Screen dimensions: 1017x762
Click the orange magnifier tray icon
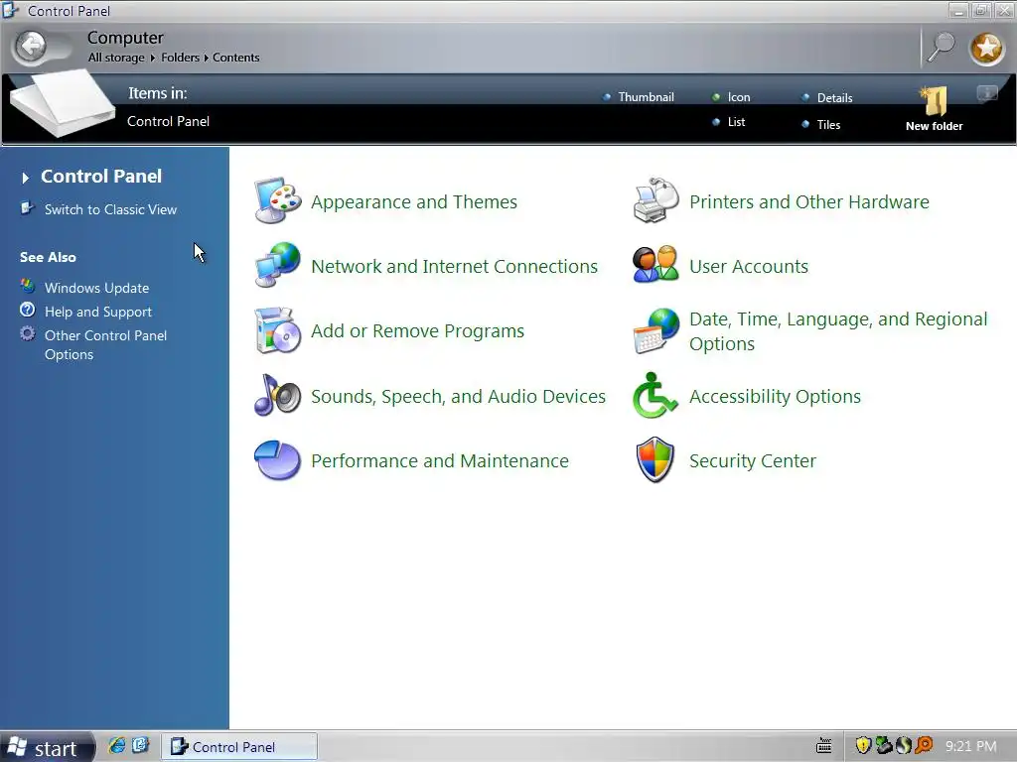click(924, 746)
